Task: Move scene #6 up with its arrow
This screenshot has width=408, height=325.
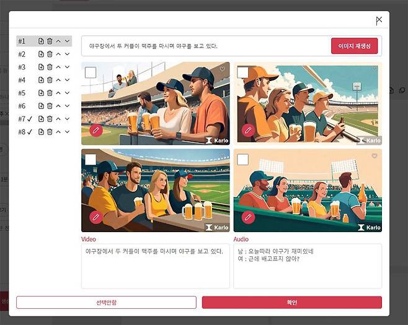Action: (x=58, y=106)
